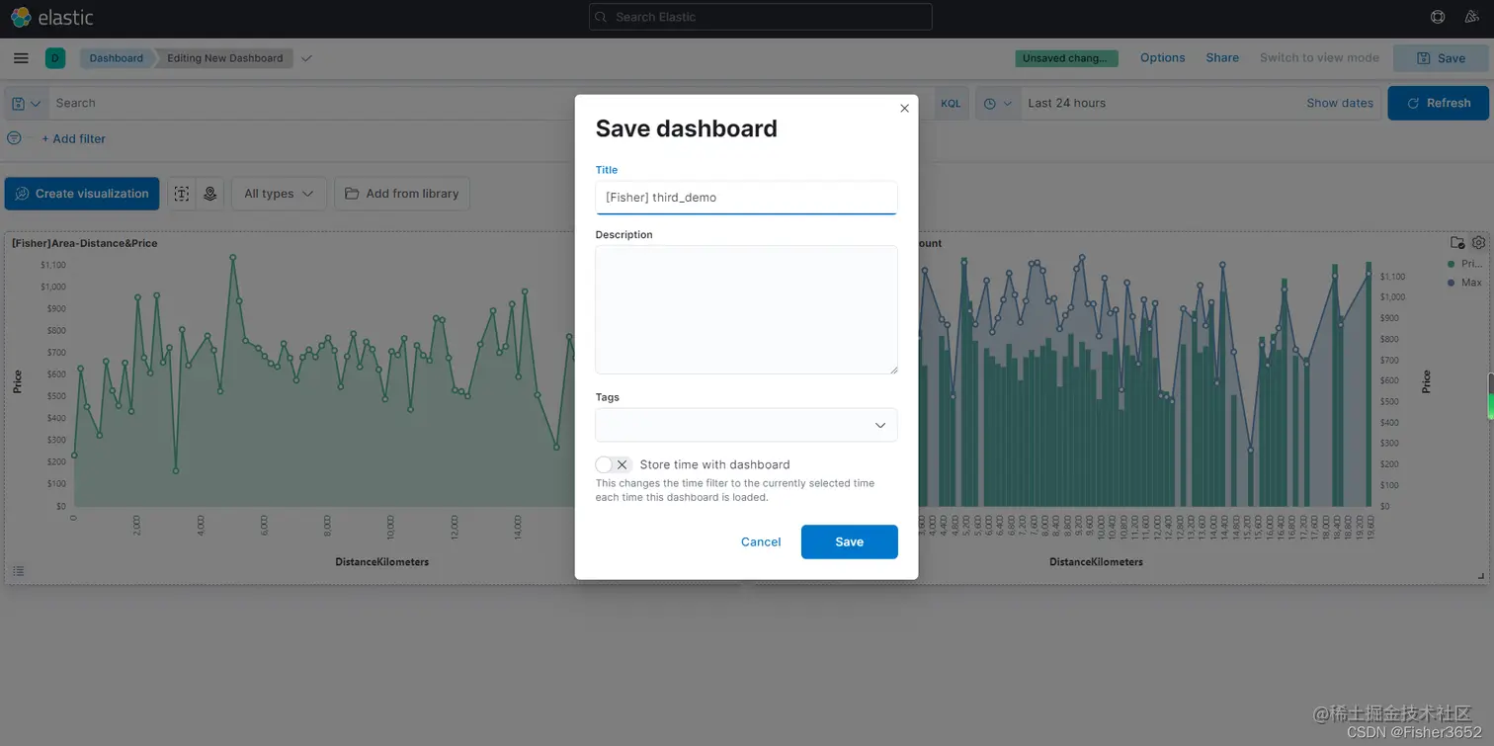Click the Refresh button
The height and width of the screenshot is (746, 1494).
click(1439, 103)
